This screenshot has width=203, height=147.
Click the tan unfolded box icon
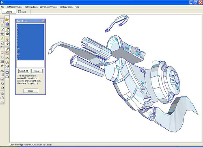pyautogui.click(x=7, y=54)
